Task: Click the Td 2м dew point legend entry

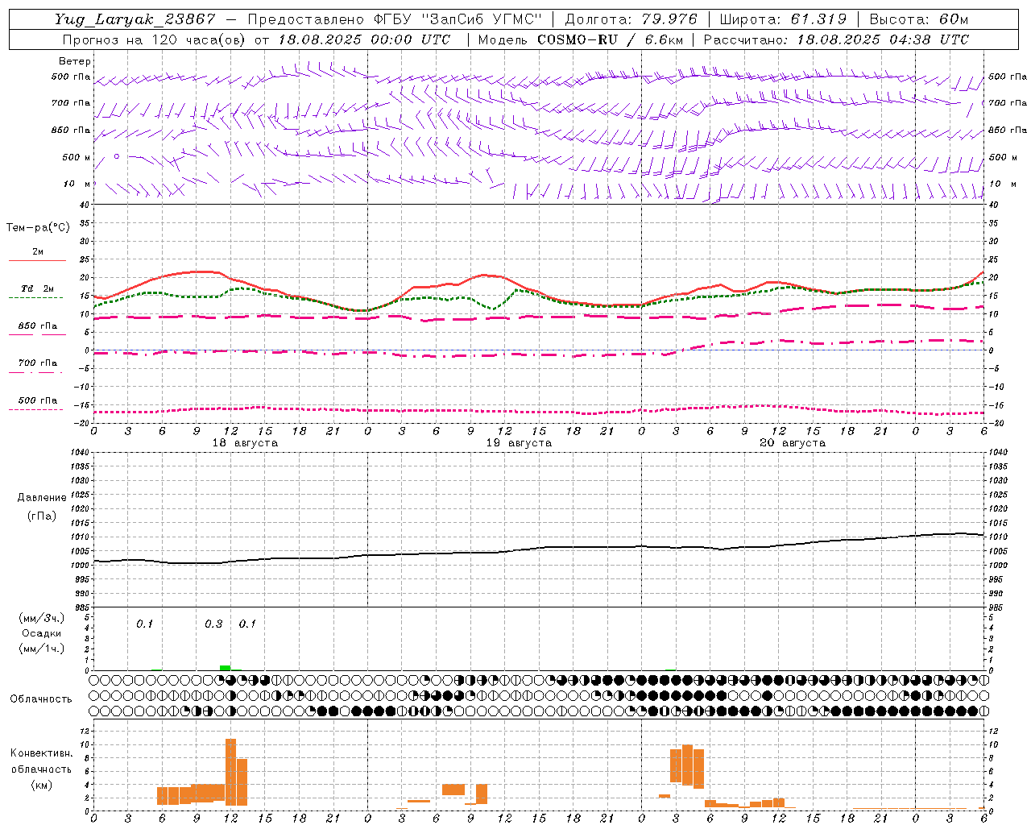Action: 37,288
